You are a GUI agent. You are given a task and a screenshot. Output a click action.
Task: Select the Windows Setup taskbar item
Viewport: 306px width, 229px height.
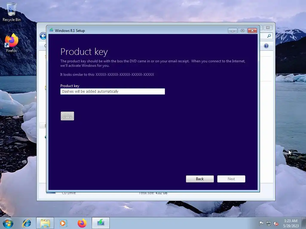pos(101,223)
